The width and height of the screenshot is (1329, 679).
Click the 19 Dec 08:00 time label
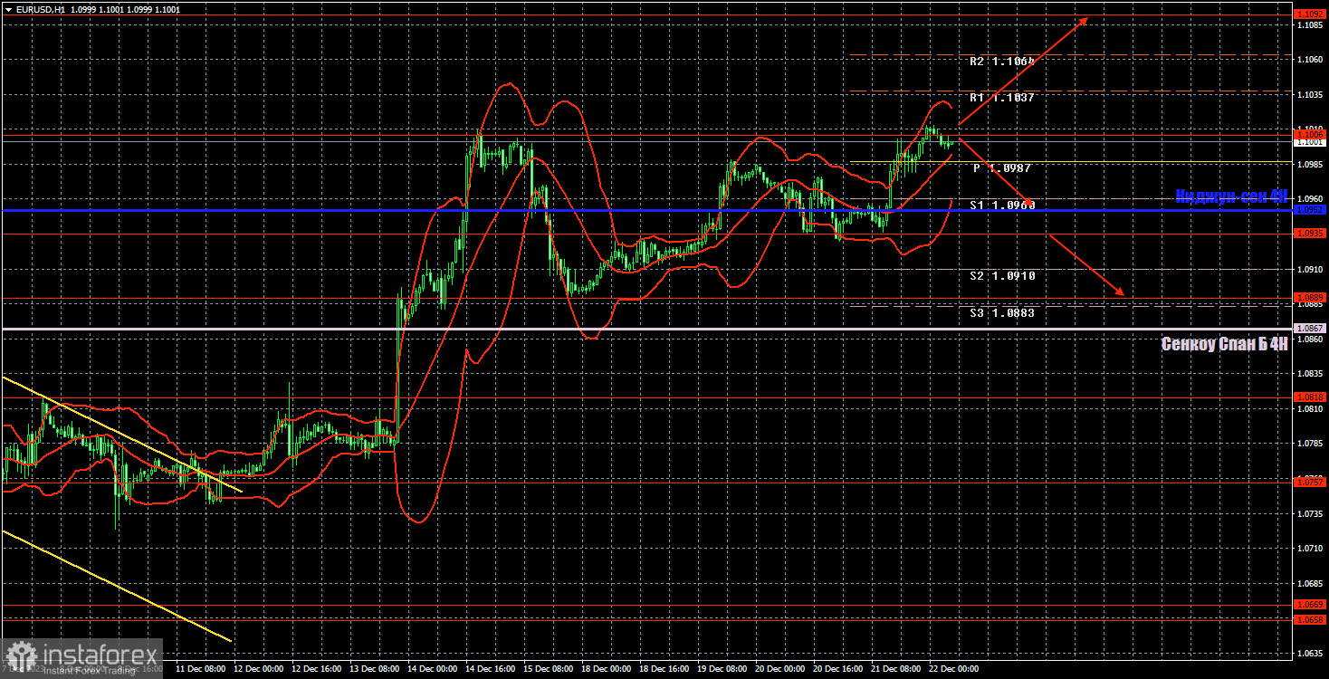(x=722, y=669)
